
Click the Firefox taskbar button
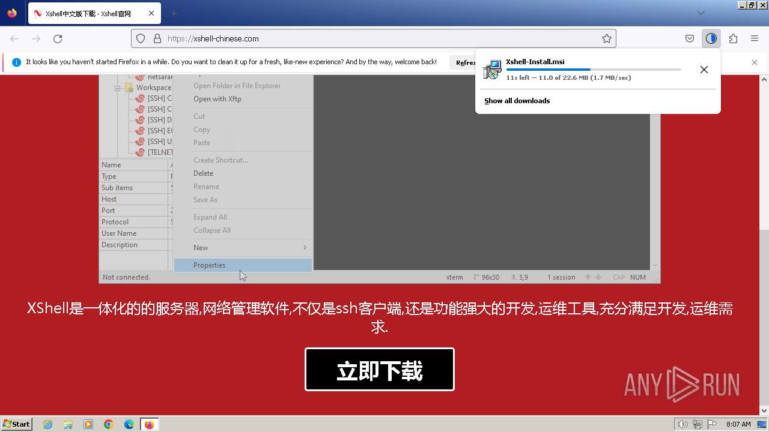(150, 424)
